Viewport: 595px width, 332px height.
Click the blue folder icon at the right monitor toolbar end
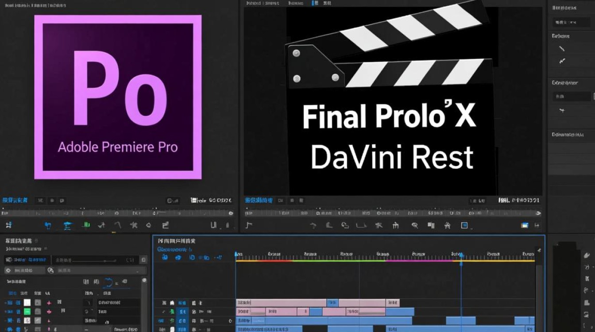tap(525, 225)
